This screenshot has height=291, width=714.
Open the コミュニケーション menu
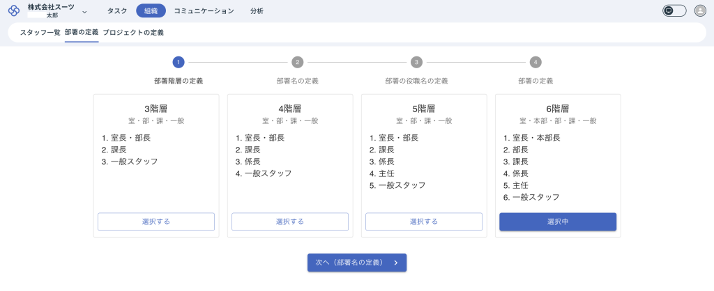204,10
